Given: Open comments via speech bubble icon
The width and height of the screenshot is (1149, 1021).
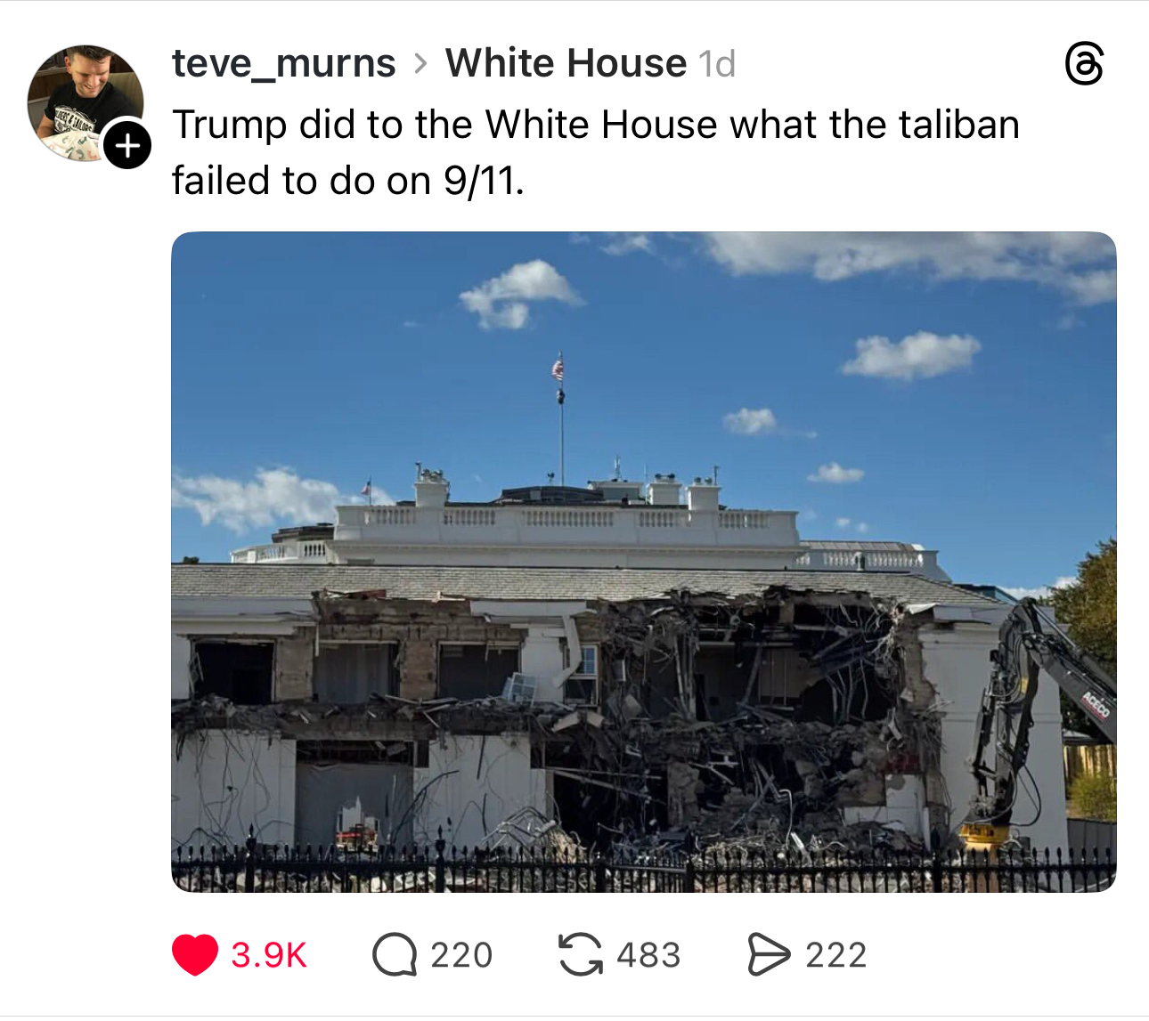Looking at the screenshot, I should (395, 955).
